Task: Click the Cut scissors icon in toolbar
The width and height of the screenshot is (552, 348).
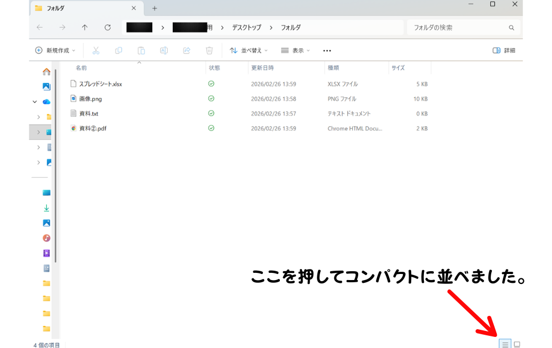Action: coord(95,50)
